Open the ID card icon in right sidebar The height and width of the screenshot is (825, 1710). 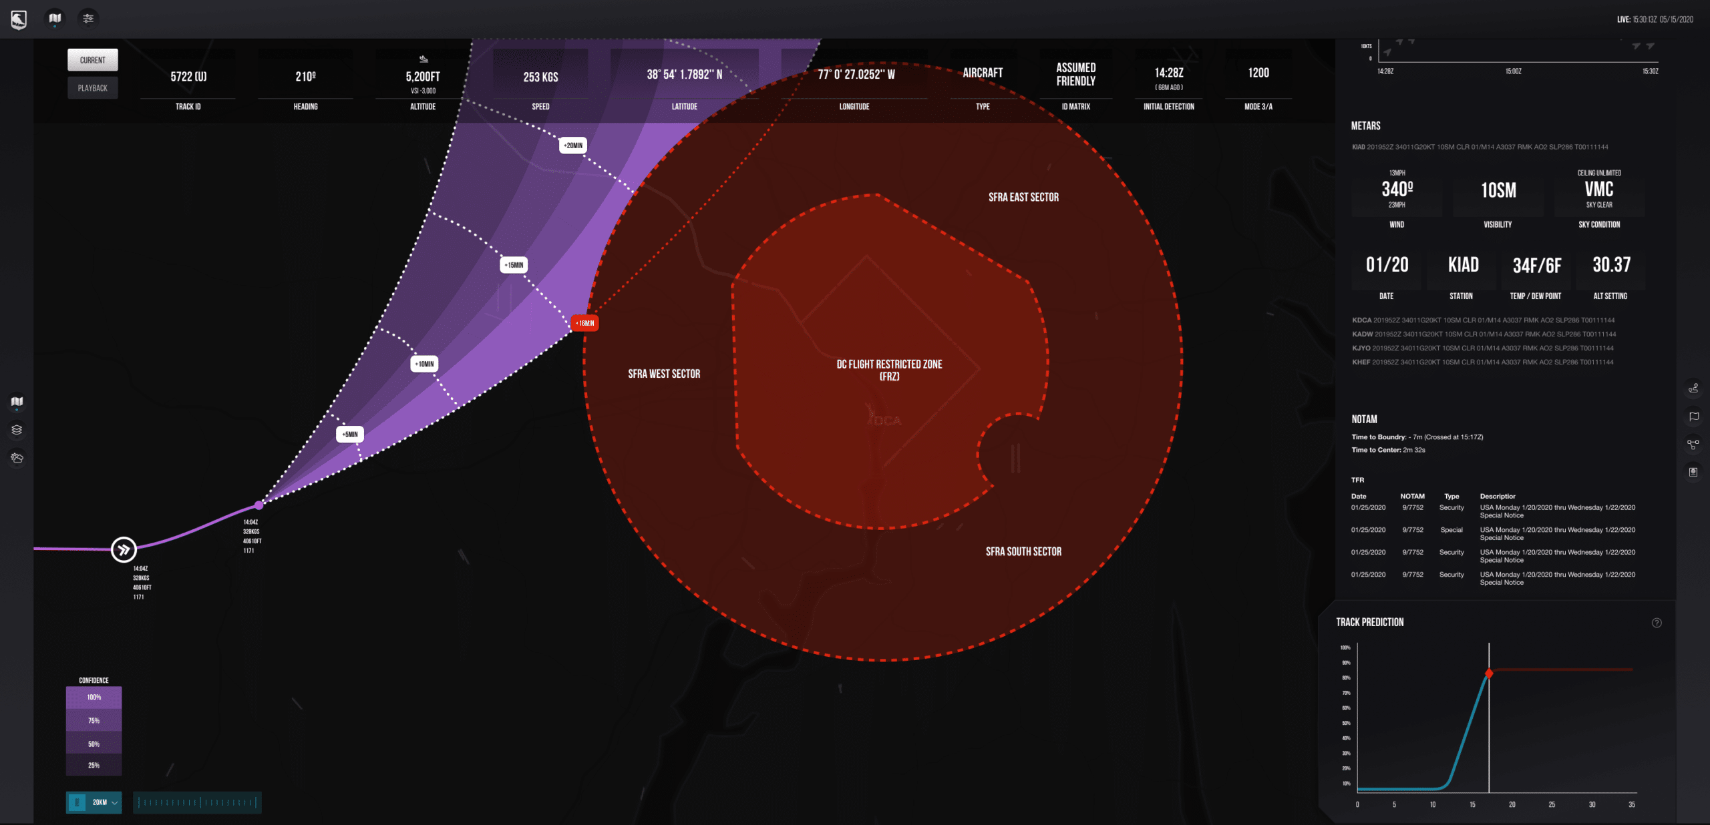click(1693, 472)
